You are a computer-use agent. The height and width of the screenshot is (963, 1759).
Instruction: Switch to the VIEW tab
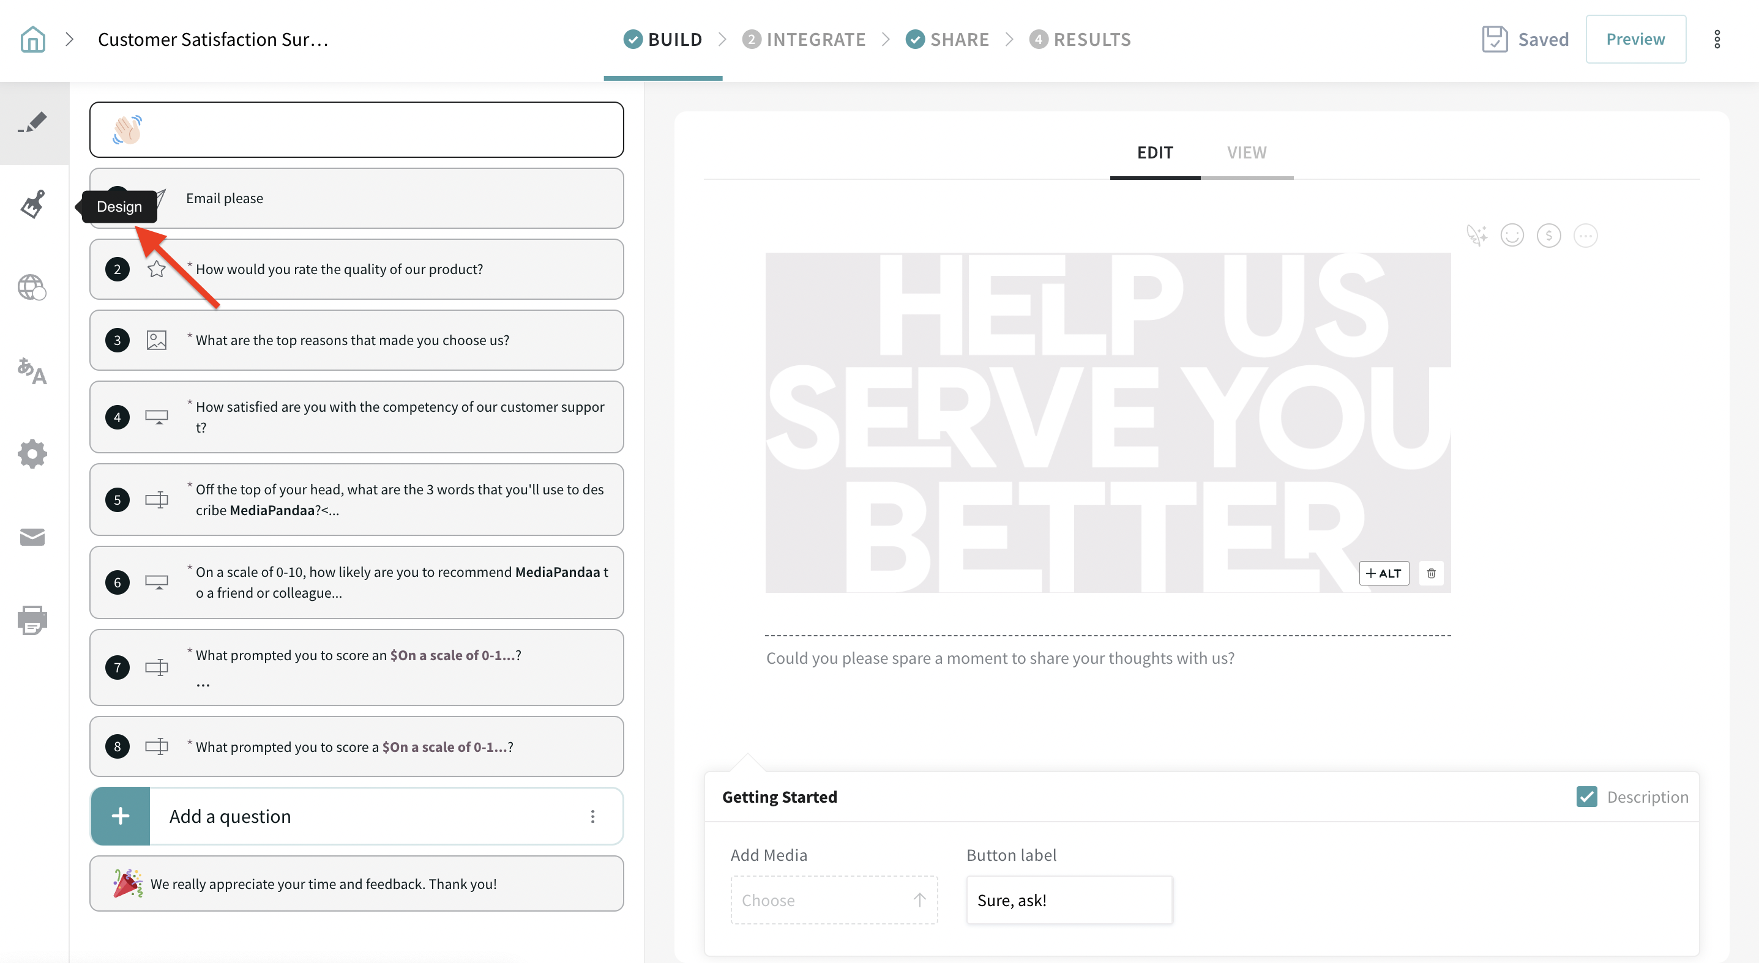tap(1246, 152)
